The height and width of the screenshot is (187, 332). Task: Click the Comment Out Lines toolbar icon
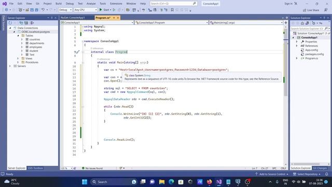tap(161, 10)
